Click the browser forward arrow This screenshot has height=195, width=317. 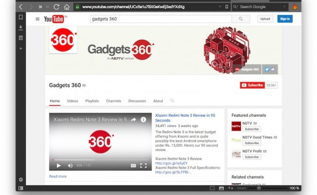tap(31, 7)
